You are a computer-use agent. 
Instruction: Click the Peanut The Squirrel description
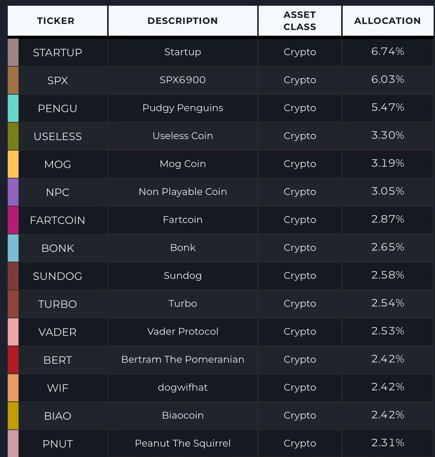[183, 443]
